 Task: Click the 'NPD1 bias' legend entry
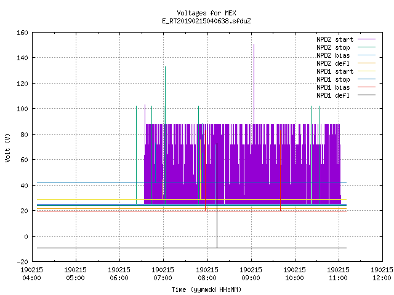click(333, 87)
